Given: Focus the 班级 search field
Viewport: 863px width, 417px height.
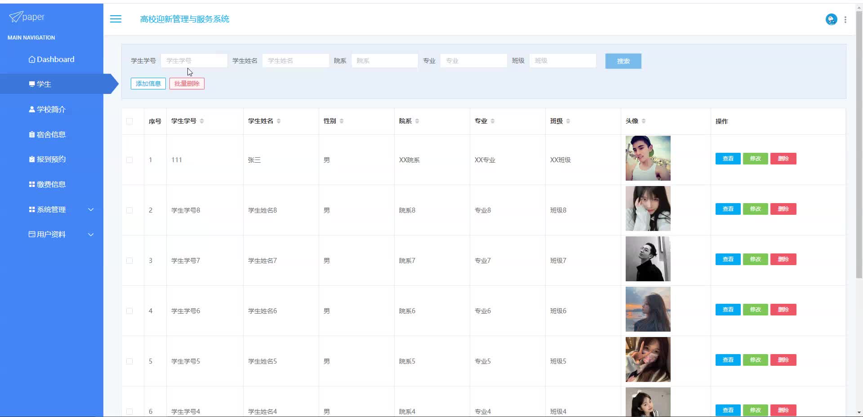Looking at the screenshot, I should 563,61.
